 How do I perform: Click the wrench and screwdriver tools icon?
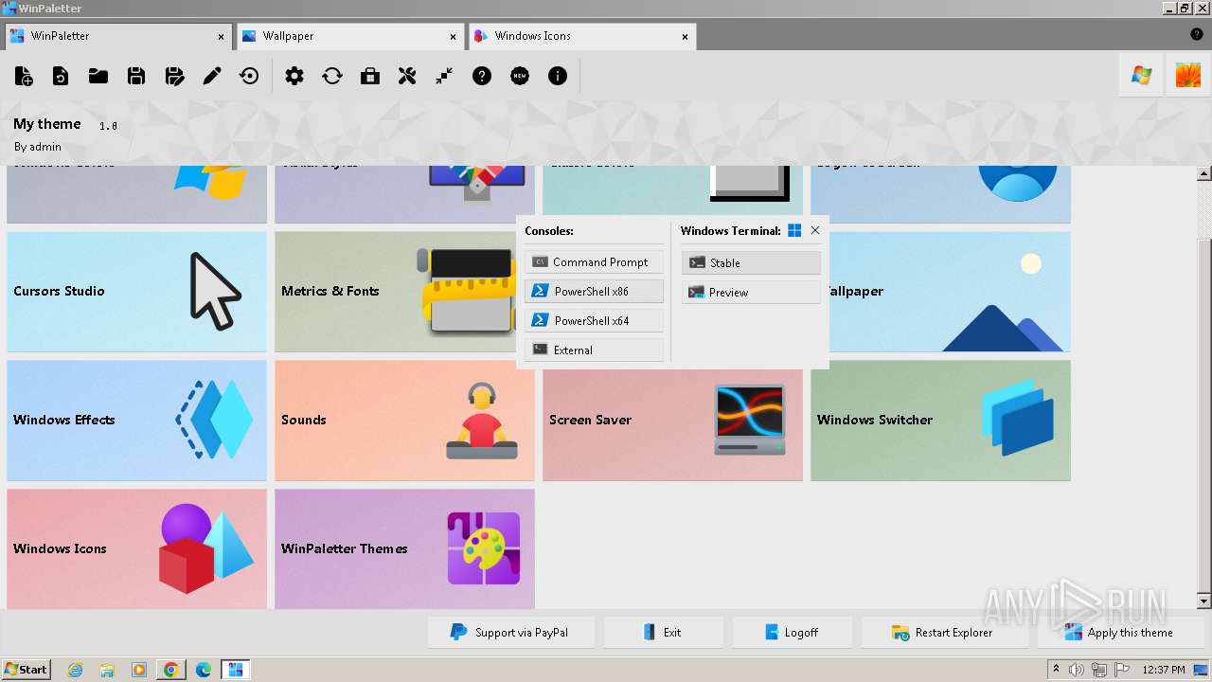click(407, 76)
